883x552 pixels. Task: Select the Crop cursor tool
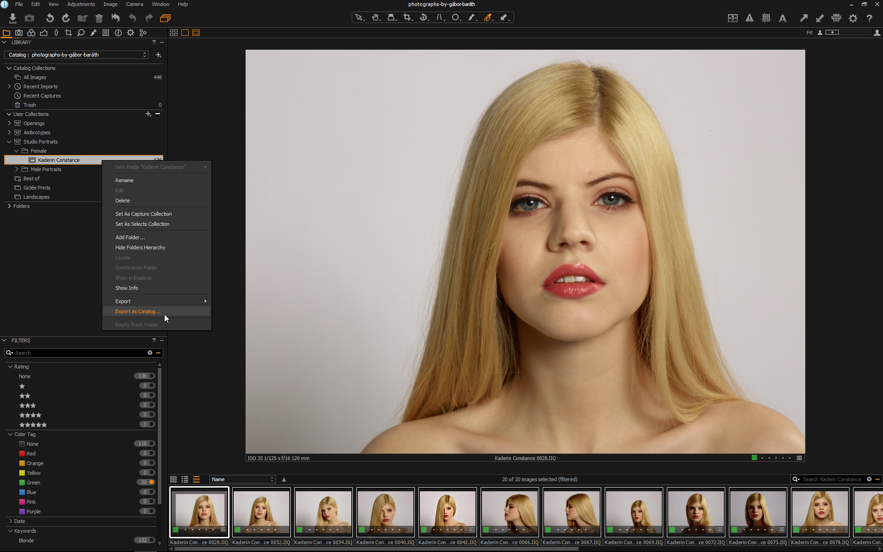point(407,17)
